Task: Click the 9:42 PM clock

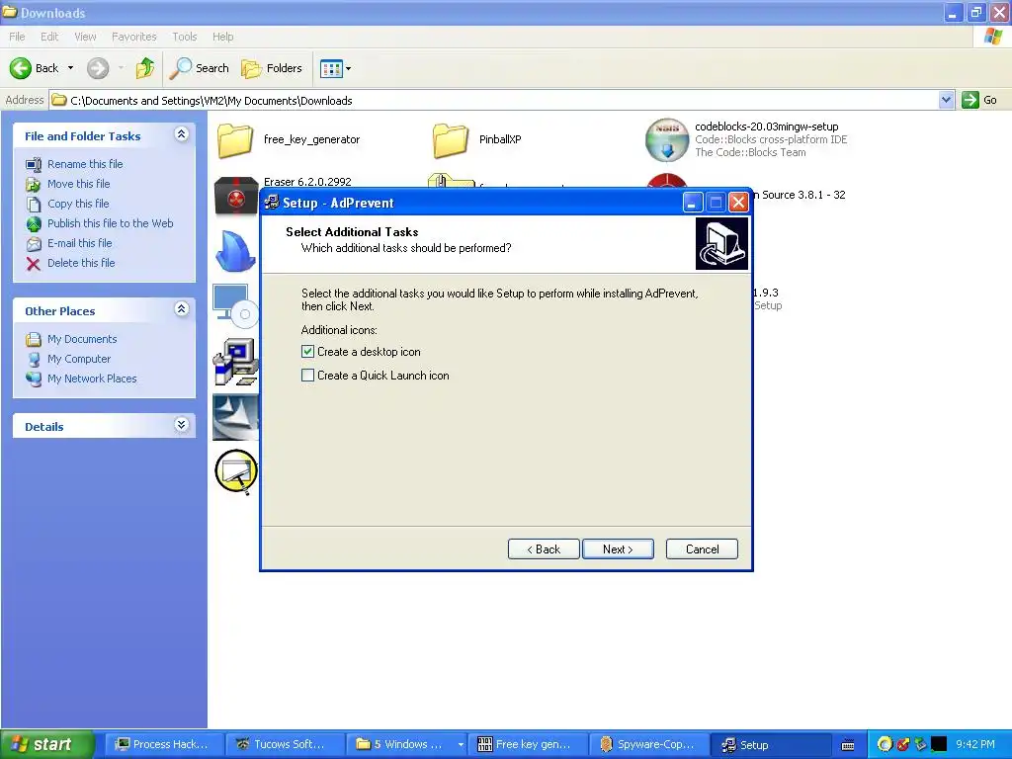Action: click(x=975, y=745)
